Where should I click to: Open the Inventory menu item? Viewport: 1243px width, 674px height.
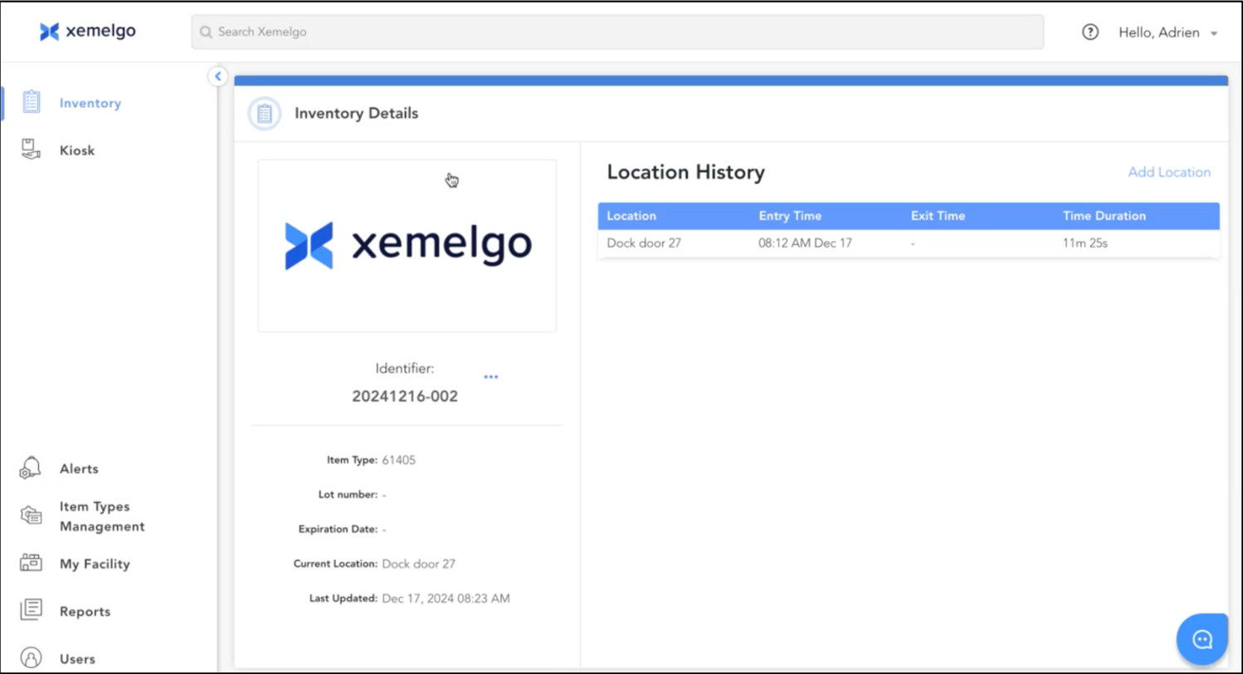pyautogui.click(x=90, y=104)
